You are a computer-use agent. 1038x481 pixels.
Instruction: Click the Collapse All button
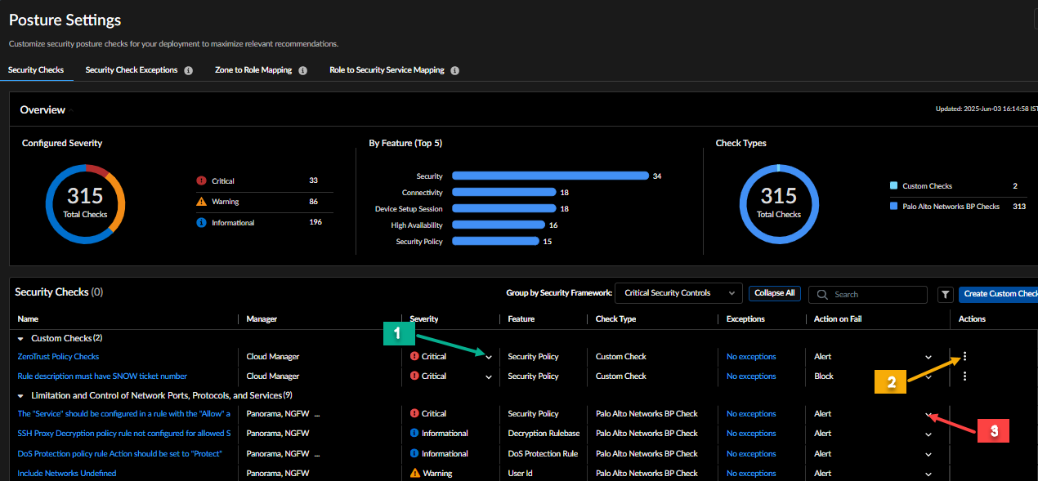point(774,293)
